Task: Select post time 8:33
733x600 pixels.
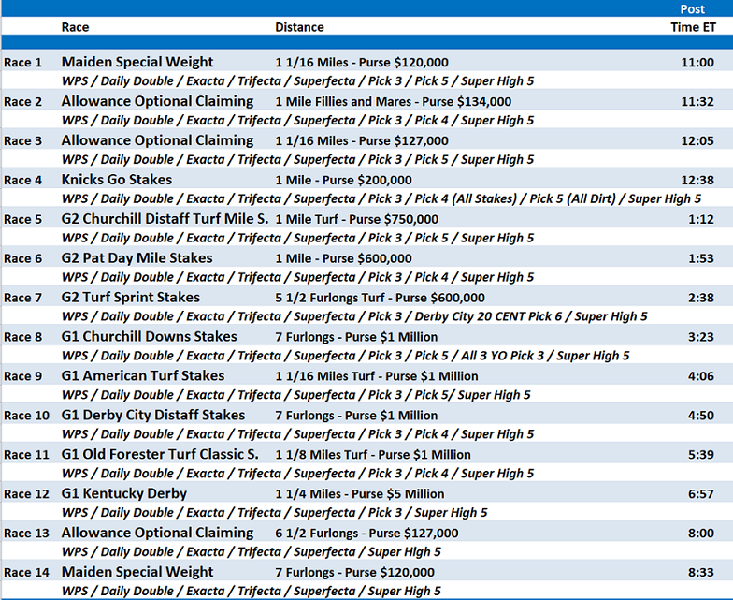Action: pos(701,573)
